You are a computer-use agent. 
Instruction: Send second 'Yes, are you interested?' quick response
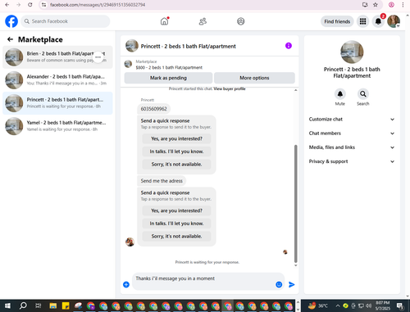click(x=176, y=210)
